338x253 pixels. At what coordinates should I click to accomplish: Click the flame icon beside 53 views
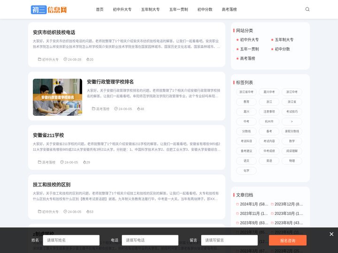click(88, 211)
